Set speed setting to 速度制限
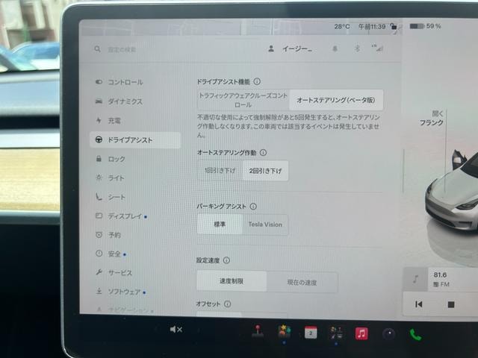This screenshot has height=358, width=478. coord(232,281)
